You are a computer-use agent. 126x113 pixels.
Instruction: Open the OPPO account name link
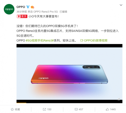tap(21, 7)
